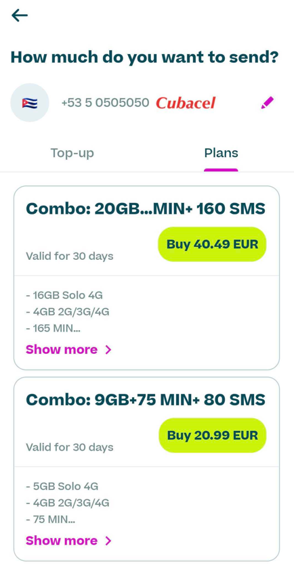294x565 pixels.
Task: Open the Combo 20GB...MIN+ 160 SMS title
Action: tap(146, 209)
